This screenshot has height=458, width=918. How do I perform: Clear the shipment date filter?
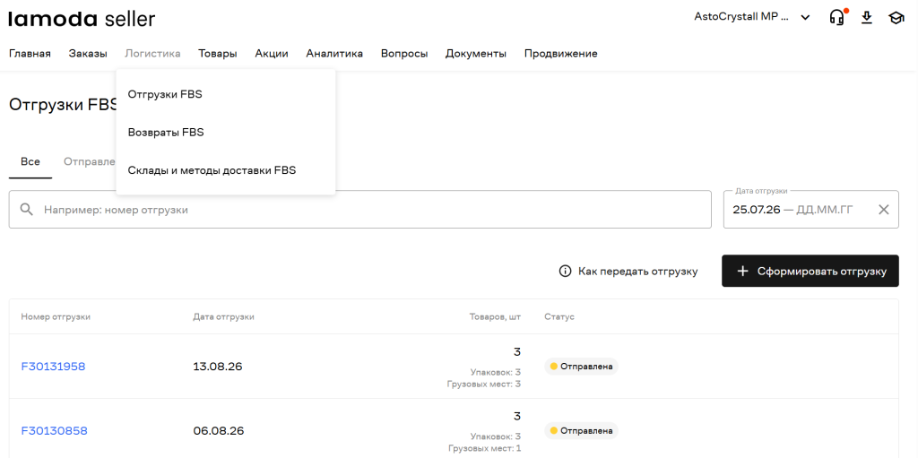883,209
